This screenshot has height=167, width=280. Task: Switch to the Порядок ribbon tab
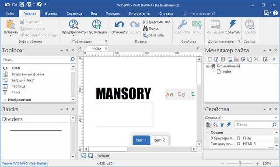tap(113, 14)
